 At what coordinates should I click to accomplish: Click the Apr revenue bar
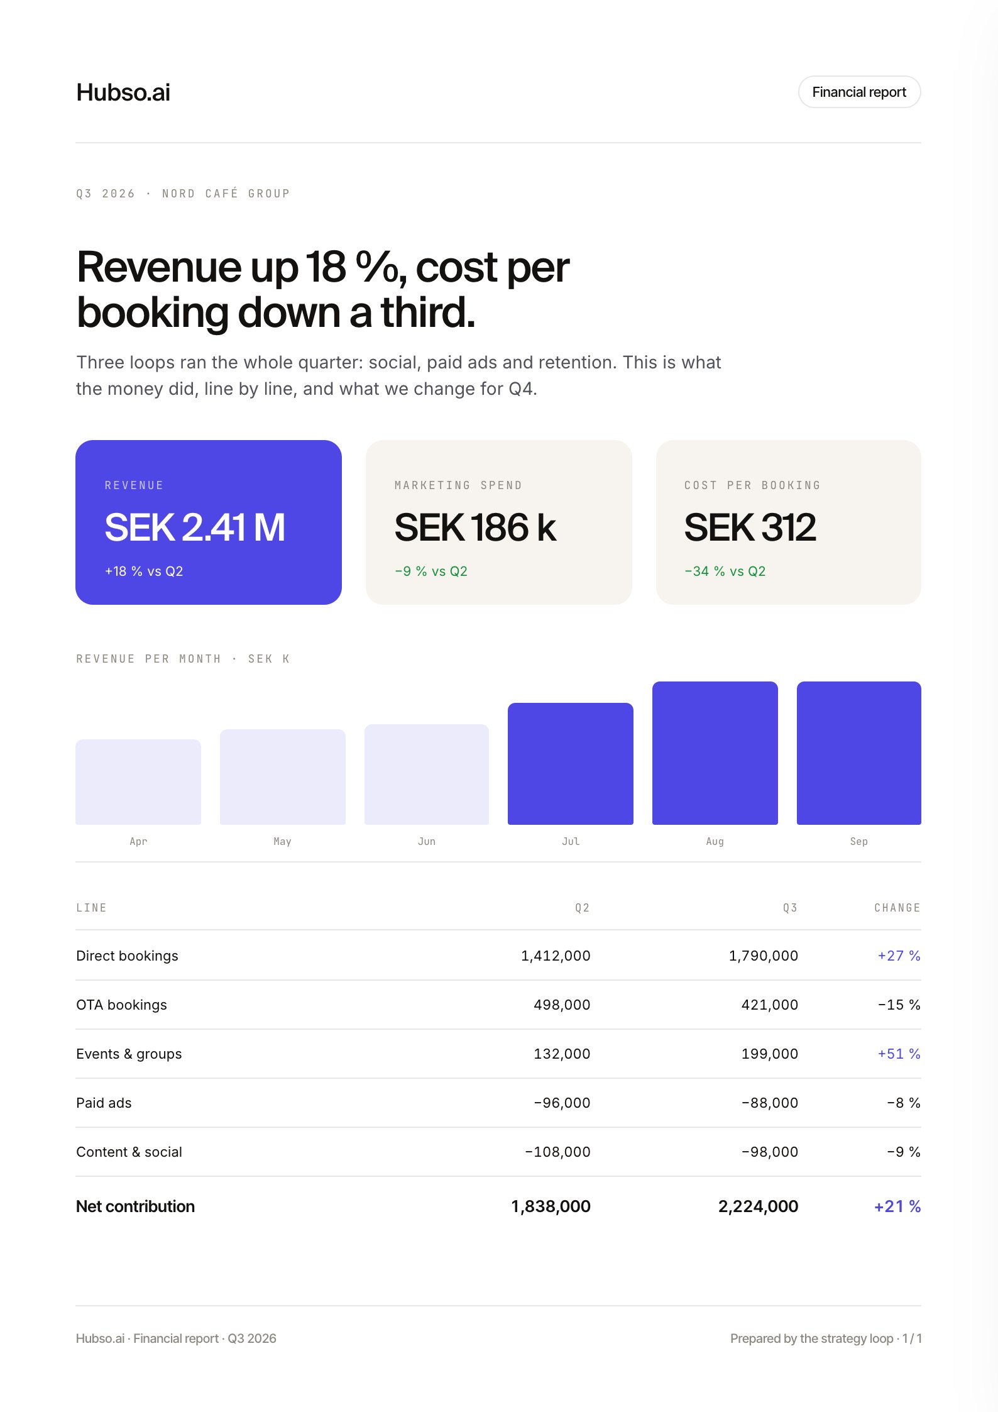(138, 782)
